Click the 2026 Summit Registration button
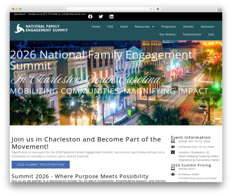The image size is (232, 196). point(40,164)
